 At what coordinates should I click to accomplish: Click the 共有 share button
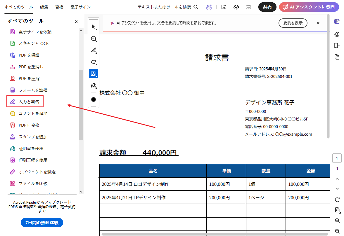pos(267,7)
